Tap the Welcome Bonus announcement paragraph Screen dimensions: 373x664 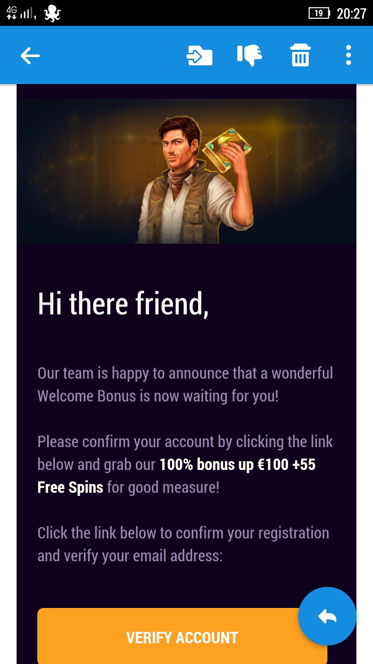tap(185, 385)
